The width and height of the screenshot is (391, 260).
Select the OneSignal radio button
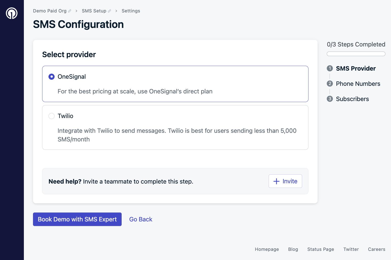coord(52,77)
